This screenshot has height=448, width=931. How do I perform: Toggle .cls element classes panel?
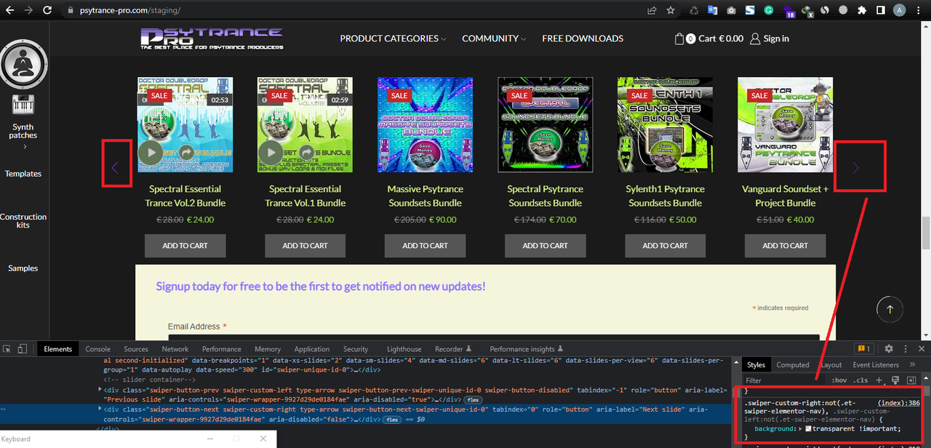[x=861, y=380]
